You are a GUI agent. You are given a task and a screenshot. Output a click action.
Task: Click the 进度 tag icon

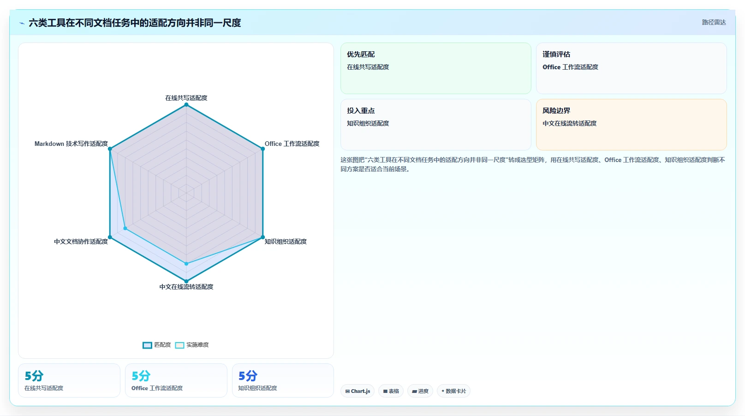point(414,391)
